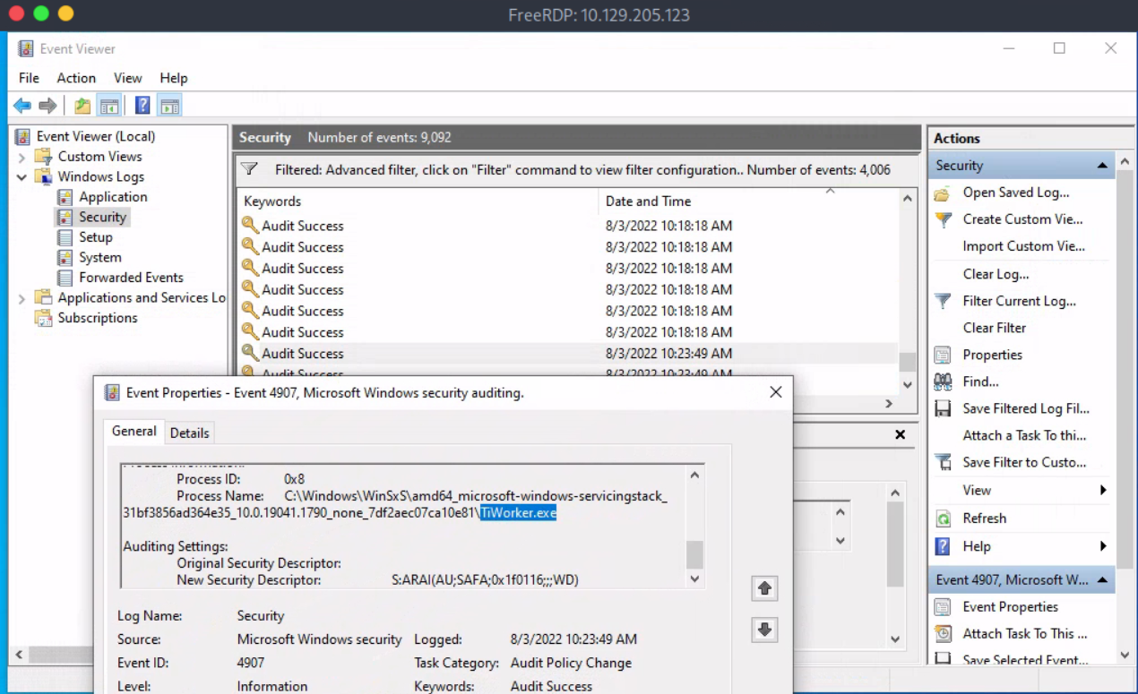This screenshot has height=694, width=1138.
Task: Show next event with down arrow button
Action: point(764,630)
